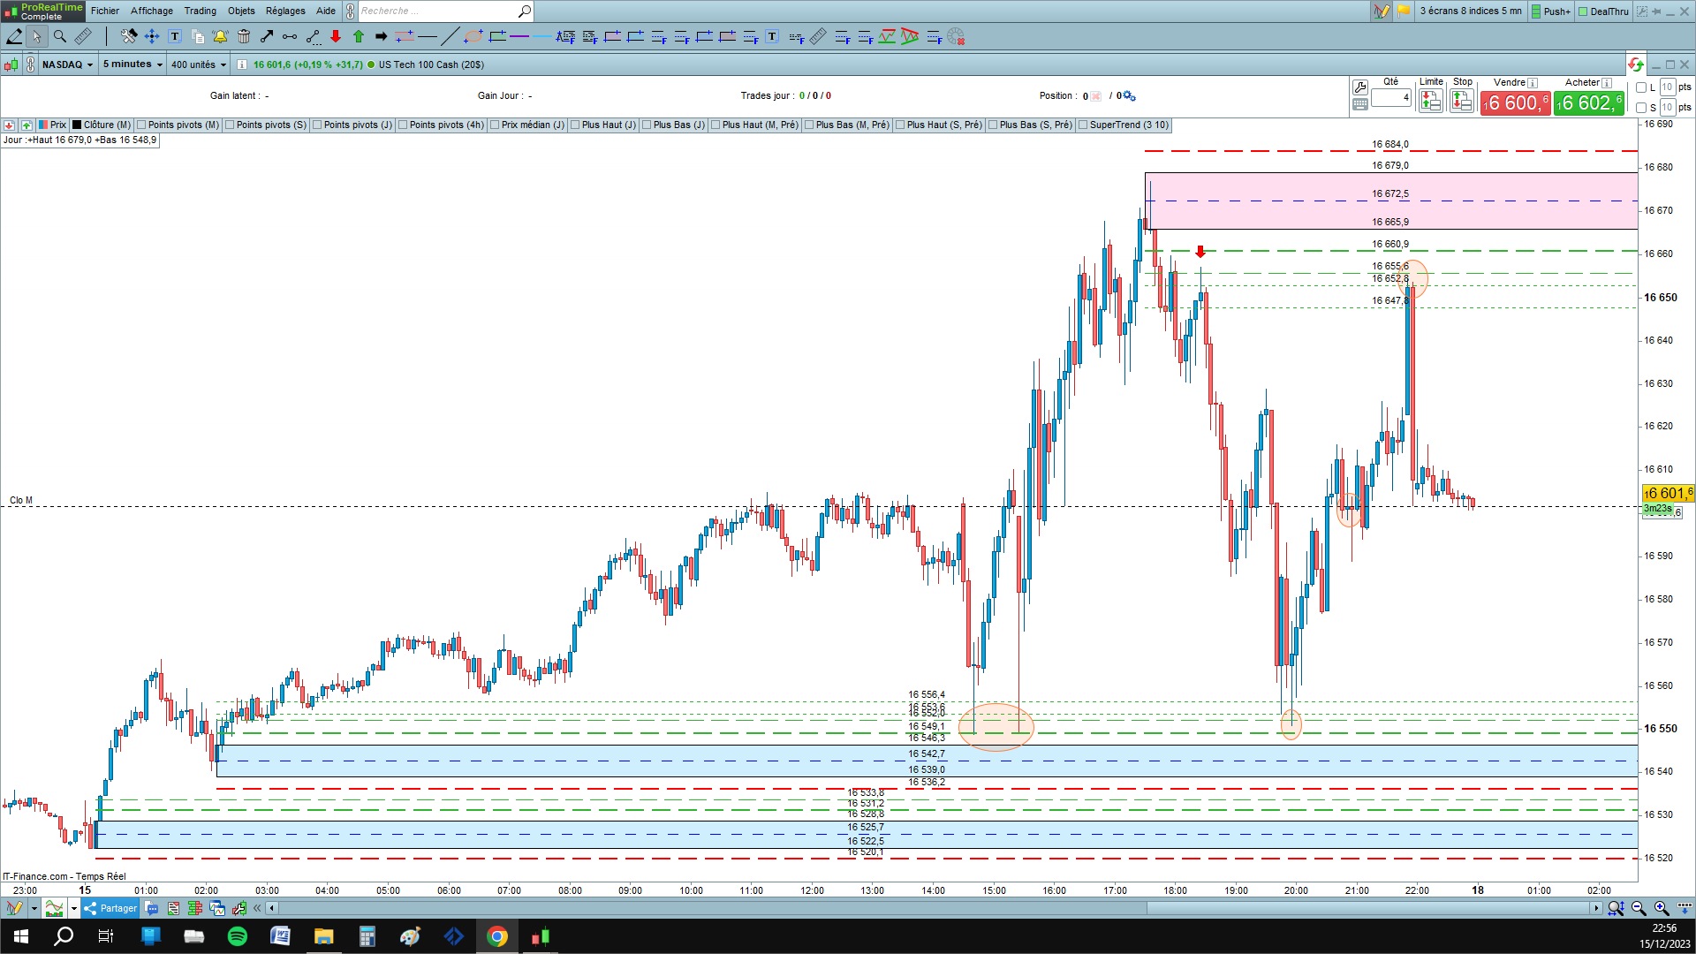1696x954 pixels.
Task: Select the text annotation tool
Action: (x=175, y=36)
